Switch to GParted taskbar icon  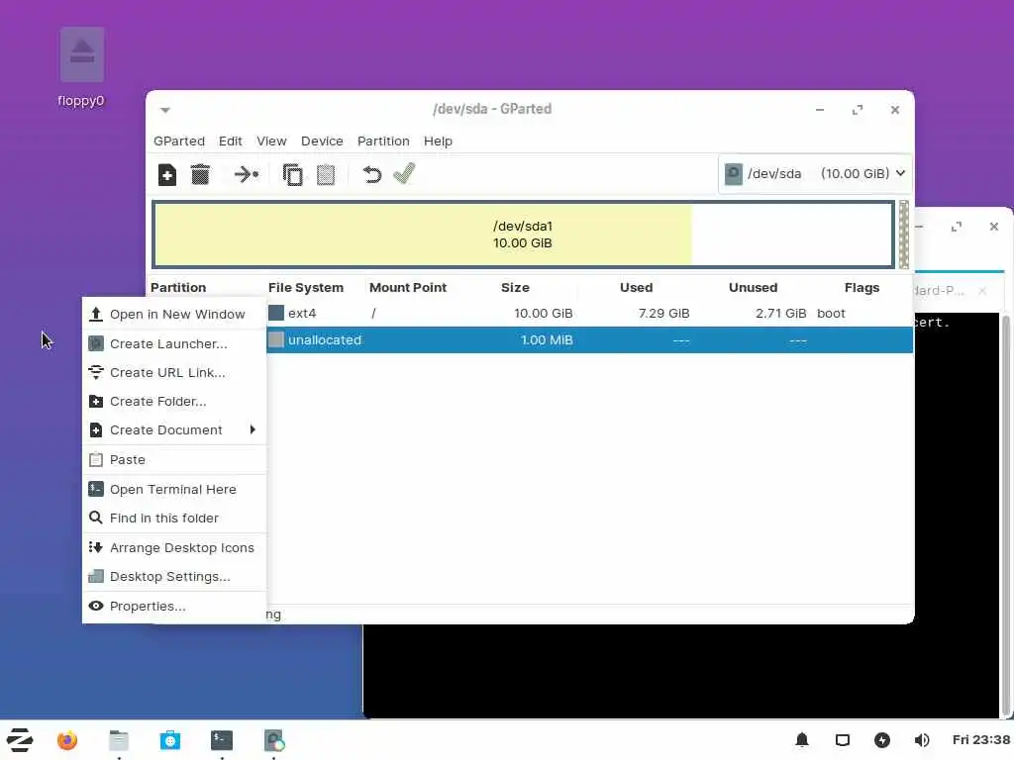pyautogui.click(x=274, y=740)
